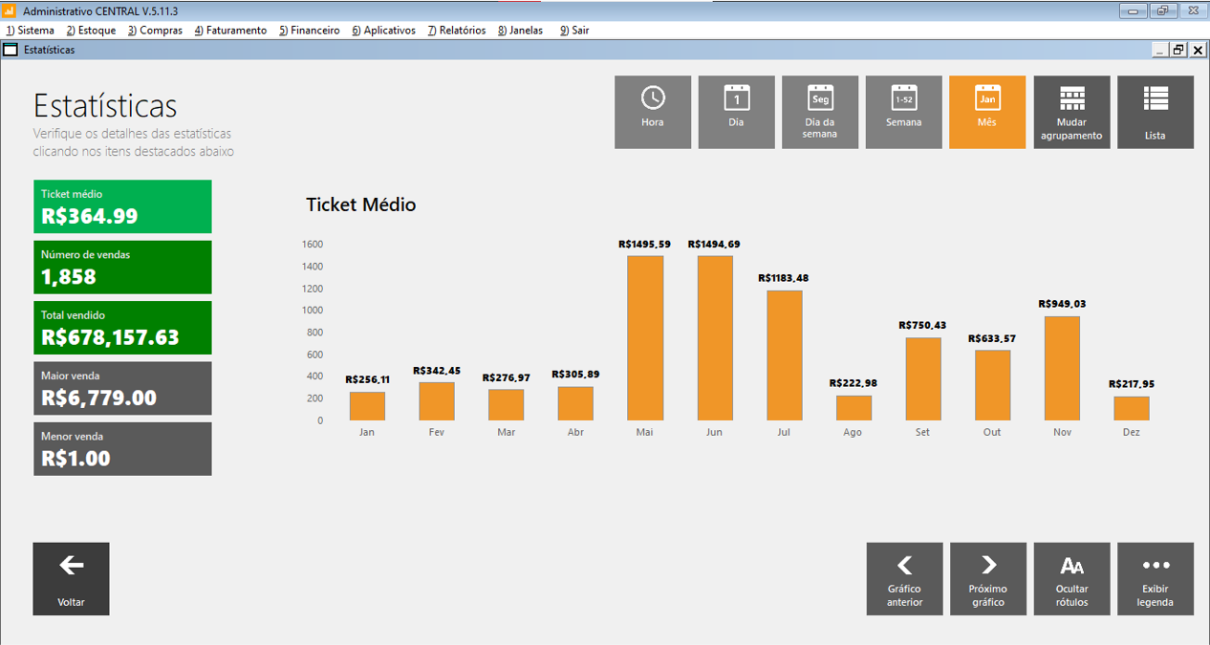Open the Financeiro menu
The width and height of the screenshot is (1210, 645).
310,31
